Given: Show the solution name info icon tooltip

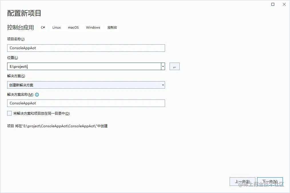Looking at the screenshot, I should (37, 95).
